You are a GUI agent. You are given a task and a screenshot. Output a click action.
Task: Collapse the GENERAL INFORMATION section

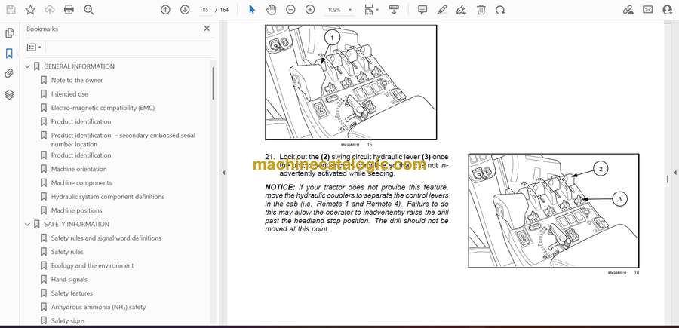(28, 66)
